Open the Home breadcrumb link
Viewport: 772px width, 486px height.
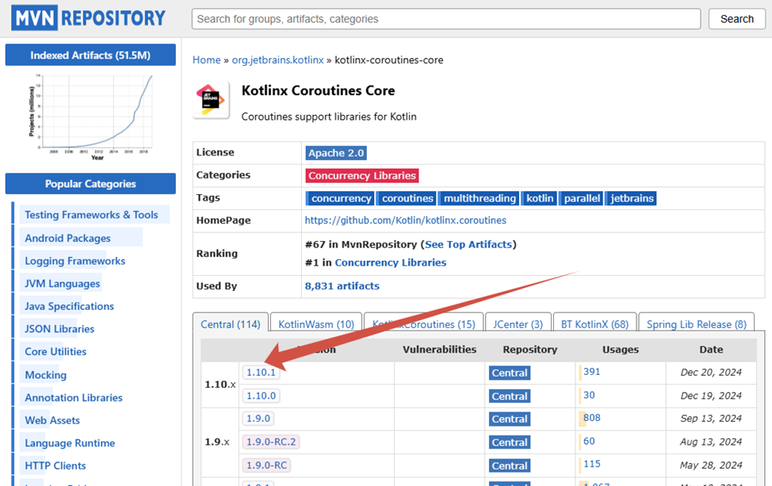click(x=206, y=59)
